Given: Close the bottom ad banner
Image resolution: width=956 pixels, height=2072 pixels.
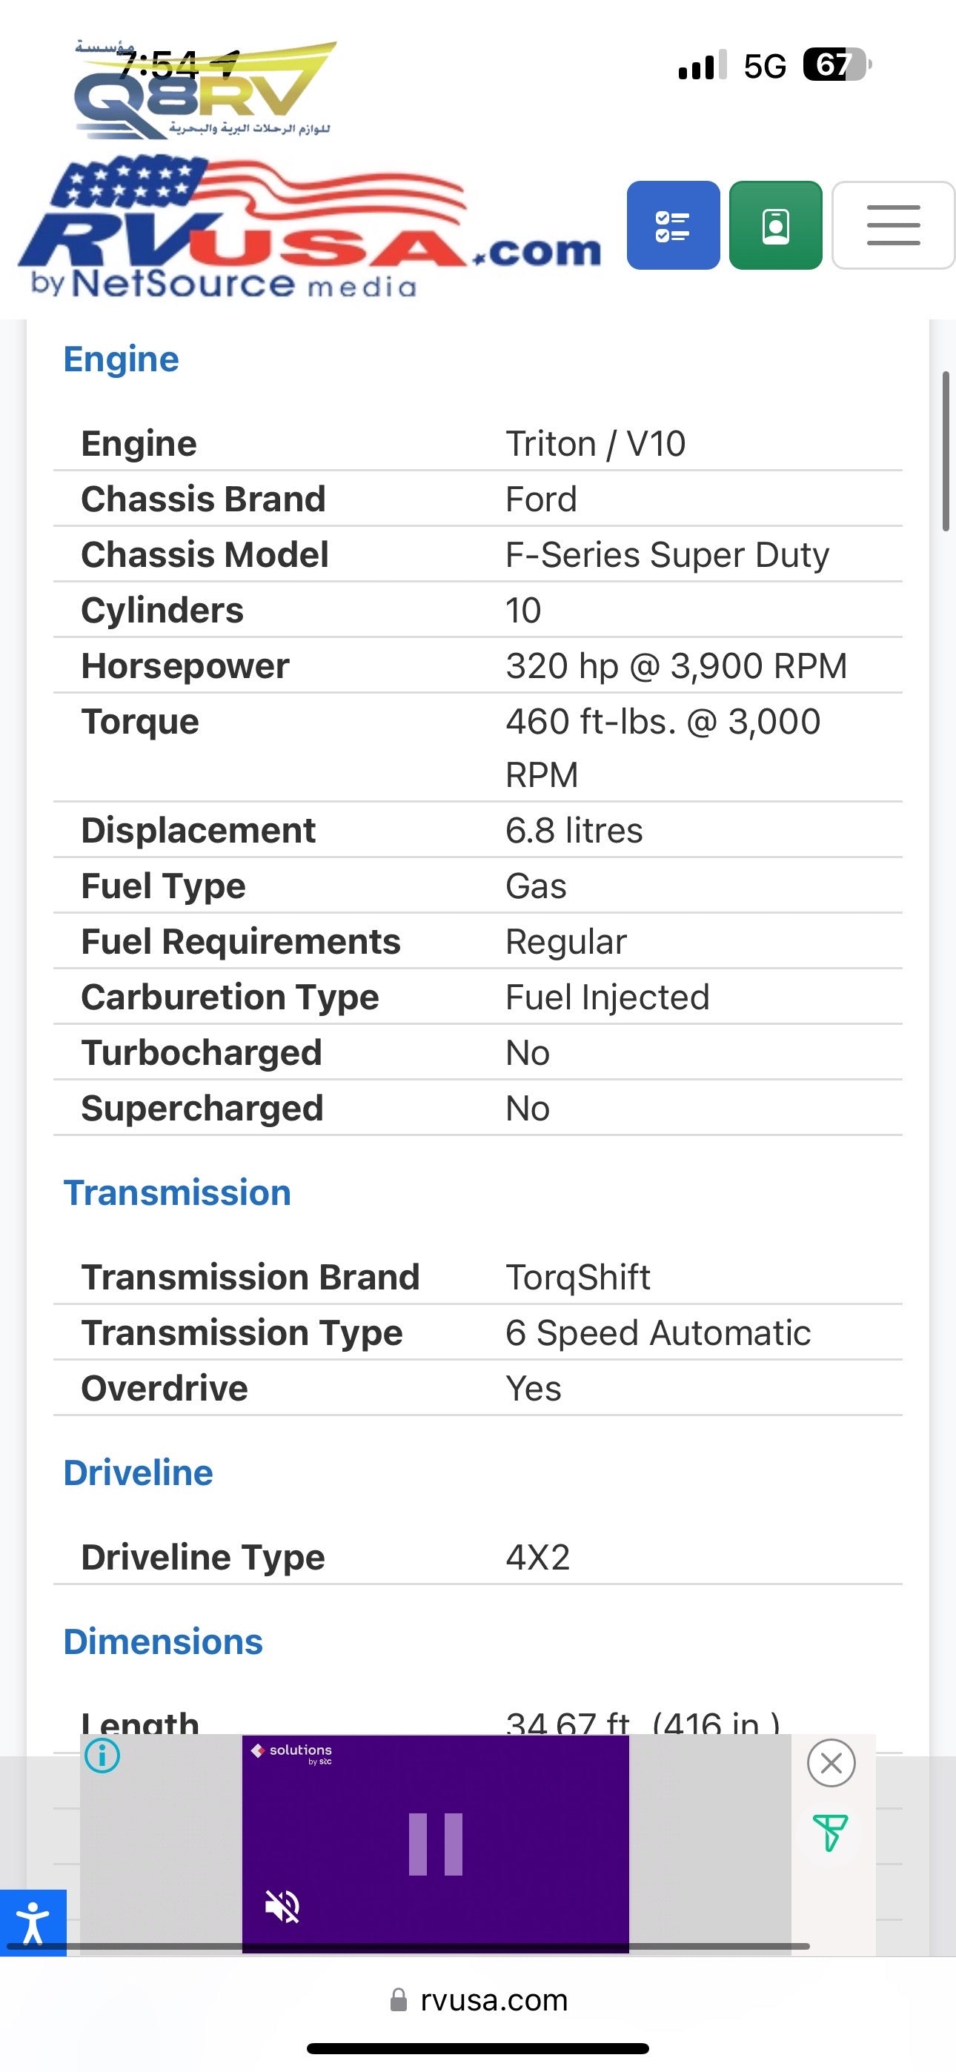Looking at the screenshot, I should click(x=831, y=1763).
